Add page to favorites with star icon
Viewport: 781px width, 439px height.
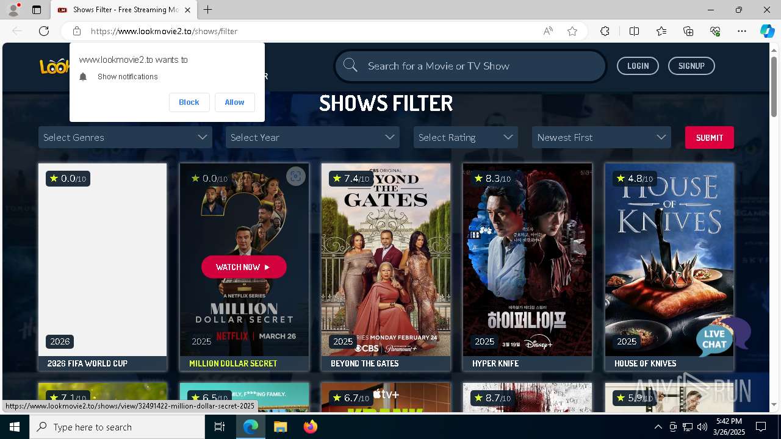coord(572,31)
